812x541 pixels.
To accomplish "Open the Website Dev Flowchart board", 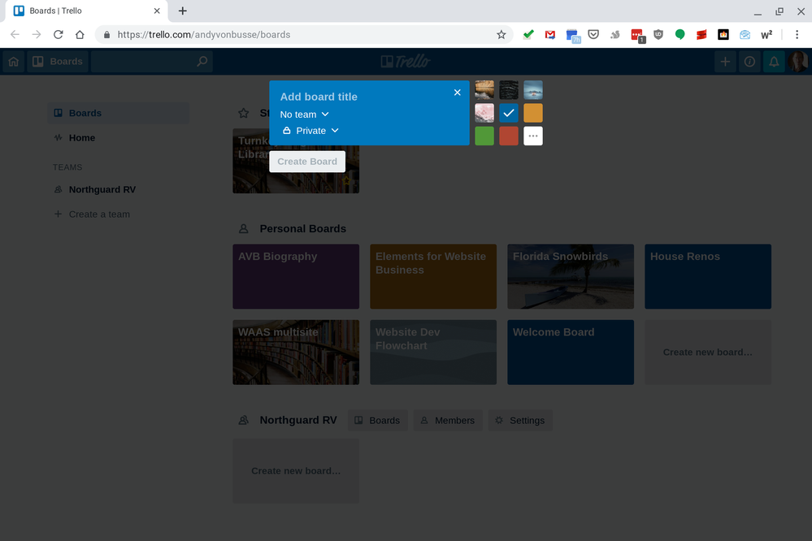I will [x=433, y=352].
